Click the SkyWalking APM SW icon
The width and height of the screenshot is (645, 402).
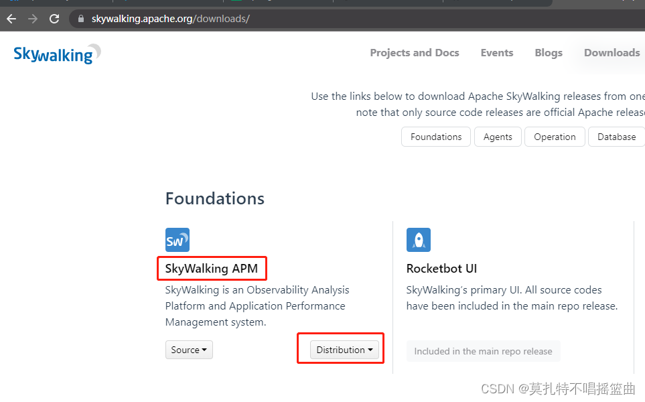(177, 240)
